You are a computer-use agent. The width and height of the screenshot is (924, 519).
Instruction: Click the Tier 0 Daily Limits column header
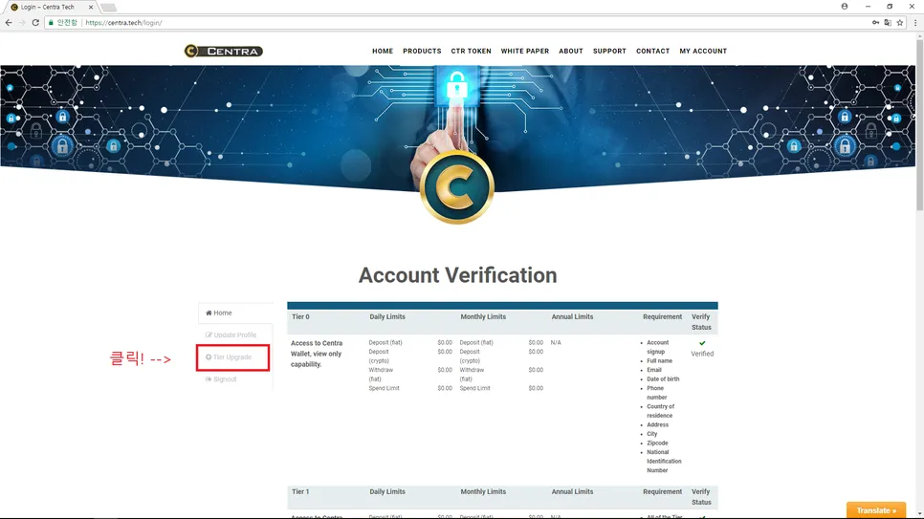387,317
